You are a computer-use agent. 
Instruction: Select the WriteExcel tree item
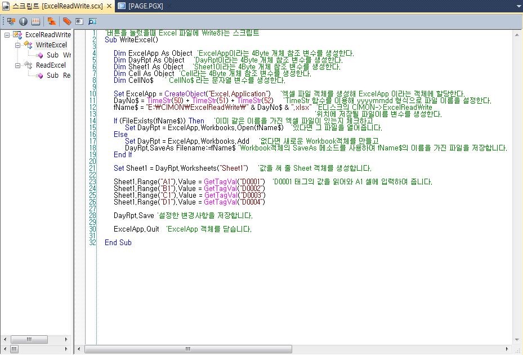(51, 45)
